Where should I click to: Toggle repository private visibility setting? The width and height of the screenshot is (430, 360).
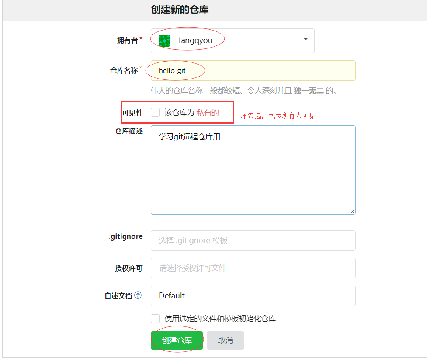(x=155, y=112)
